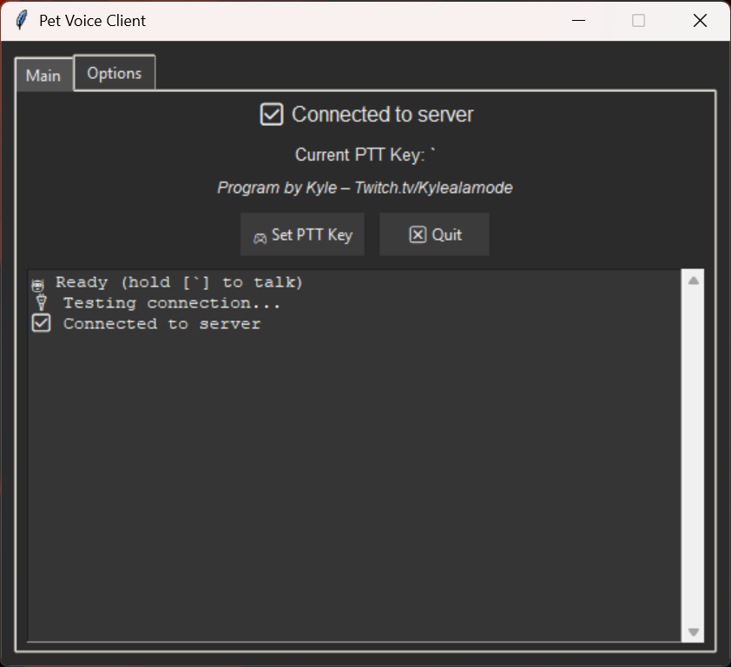Viewport: 731px width, 667px height.
Task: Select the Main tab
Action: (x=43, y=75)
